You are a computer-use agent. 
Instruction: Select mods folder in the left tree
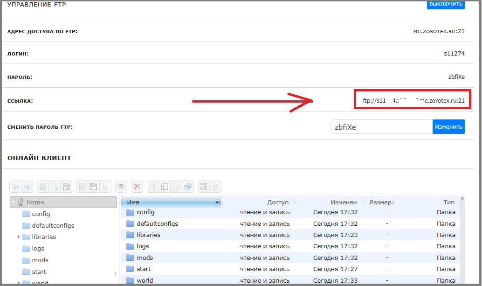pyautogui.click(x=40, y=260)
